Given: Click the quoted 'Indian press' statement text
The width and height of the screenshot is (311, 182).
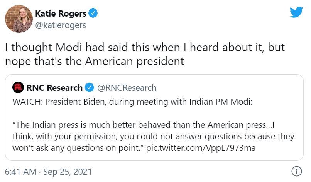Looking at the screenshot, I should (x=153, y=136).
